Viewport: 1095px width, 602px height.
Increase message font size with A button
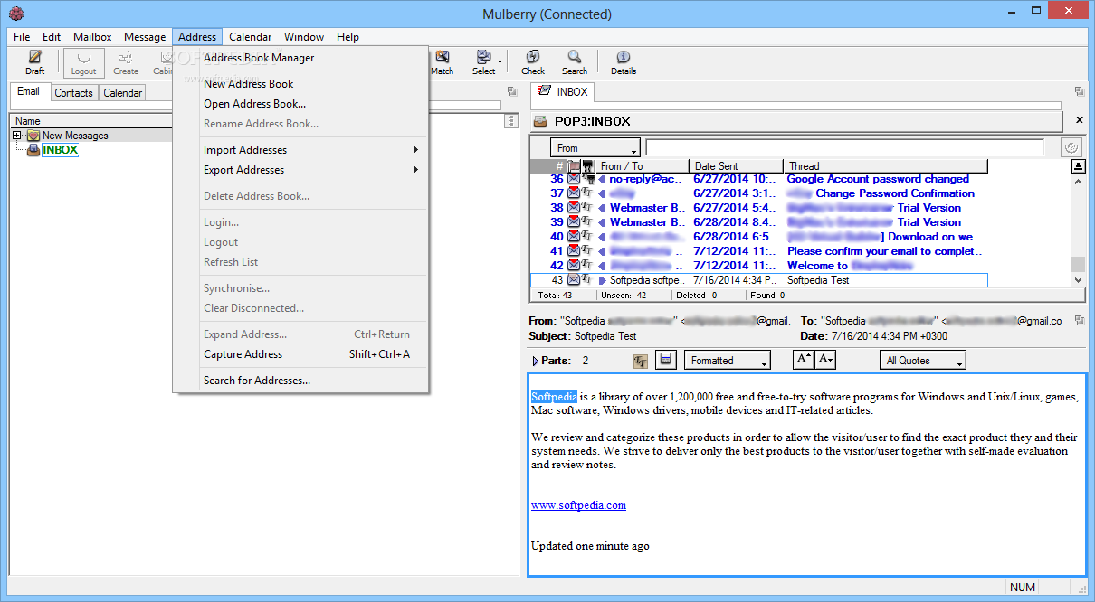click(x=804, y=360)
